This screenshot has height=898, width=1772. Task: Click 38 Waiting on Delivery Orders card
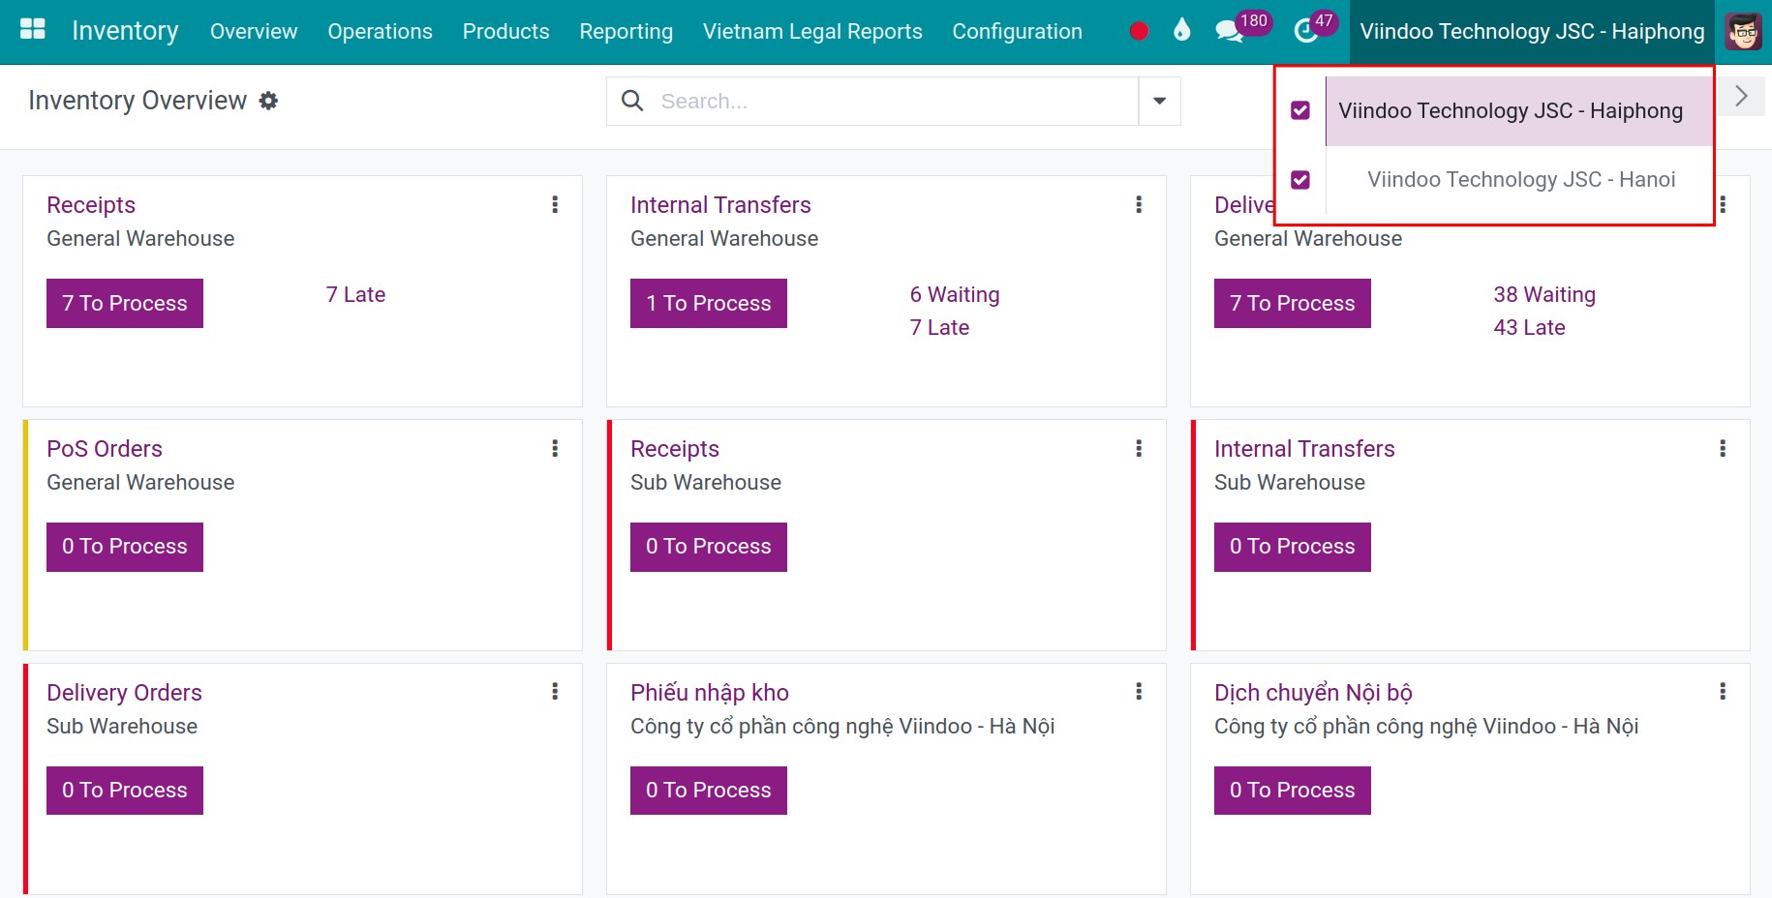(x=1544, y=294)
